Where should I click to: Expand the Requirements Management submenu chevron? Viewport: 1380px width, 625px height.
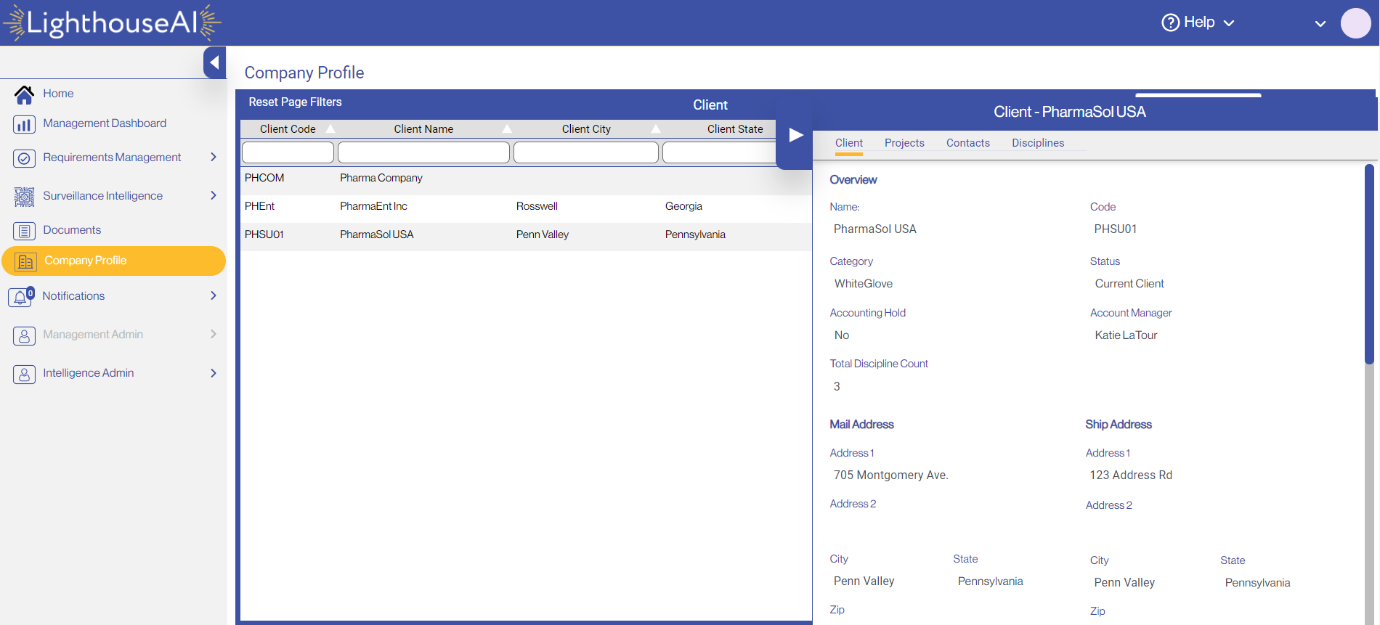(214, 157)
